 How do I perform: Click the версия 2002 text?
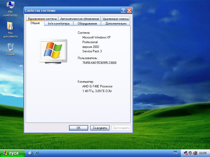coord(91,47)
